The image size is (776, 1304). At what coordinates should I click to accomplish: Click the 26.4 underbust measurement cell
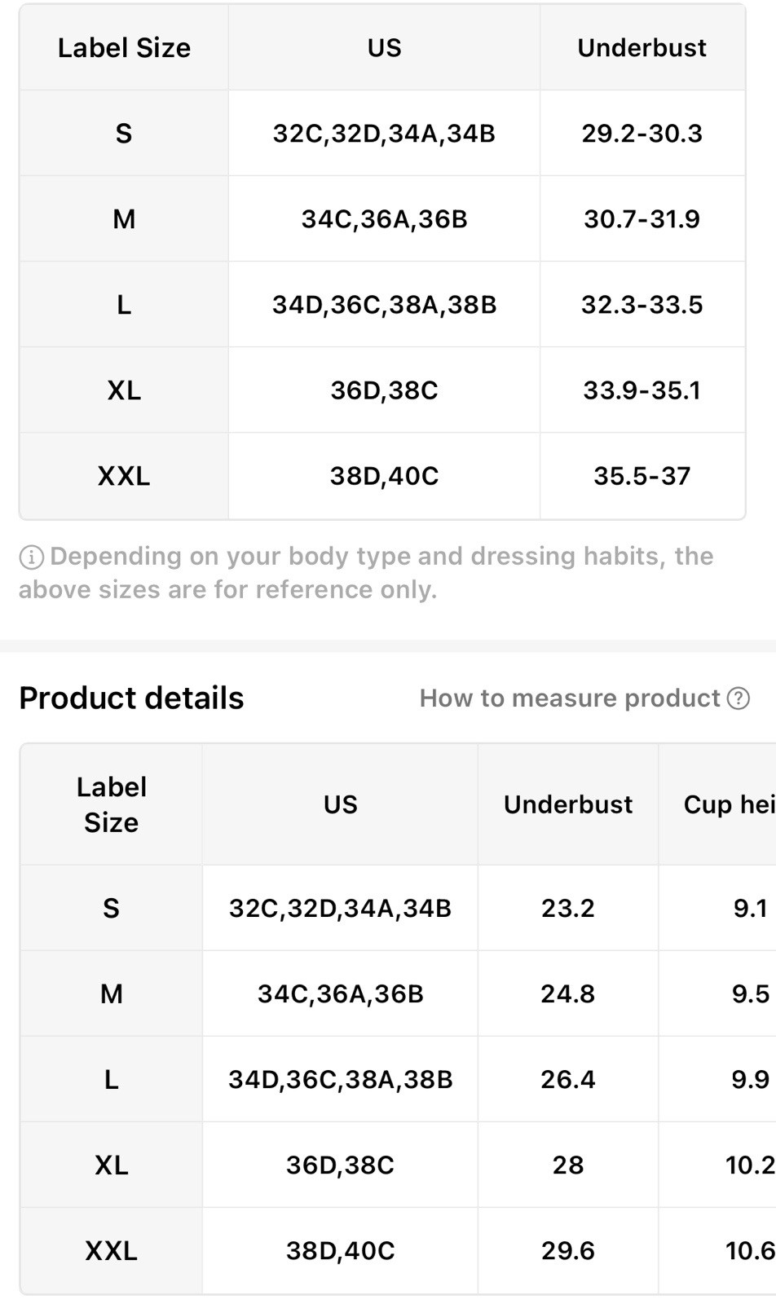[x=568, y=1079]
